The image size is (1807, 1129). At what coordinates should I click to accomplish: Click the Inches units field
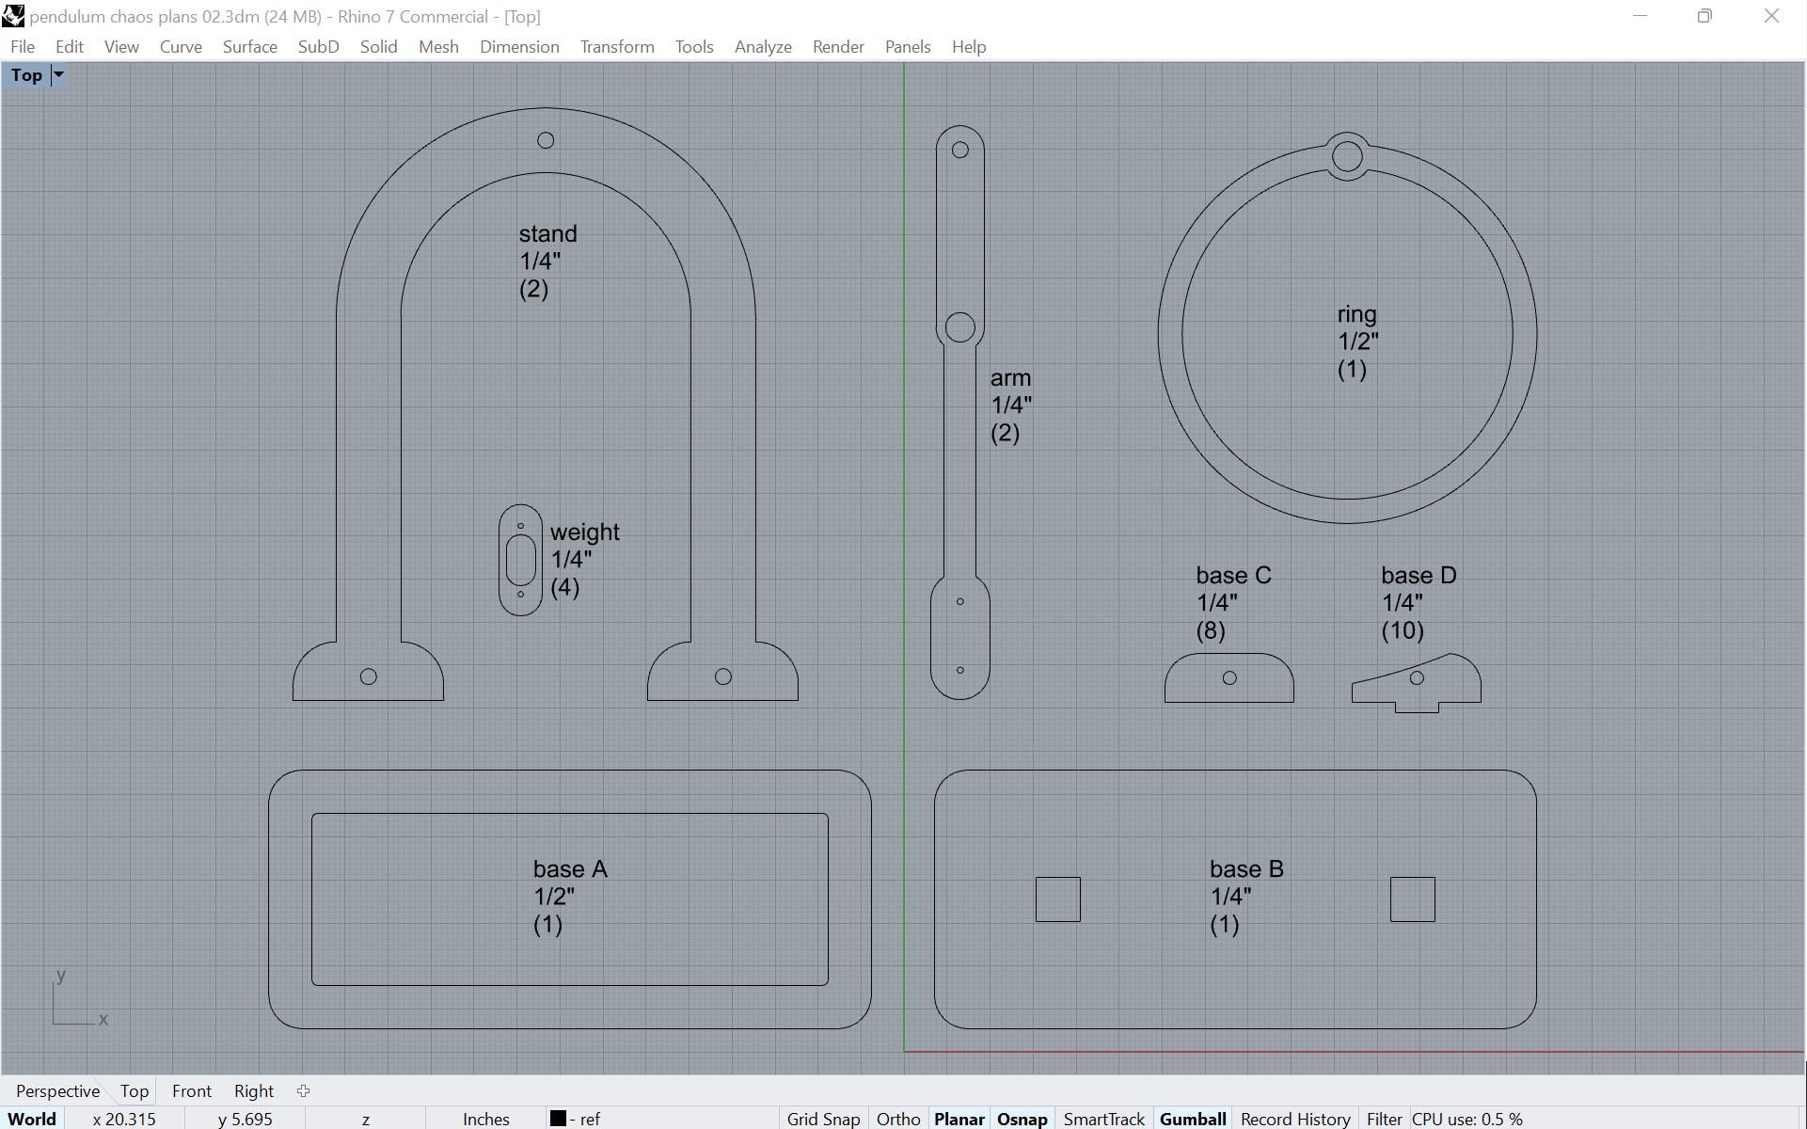click(485, 1119)
